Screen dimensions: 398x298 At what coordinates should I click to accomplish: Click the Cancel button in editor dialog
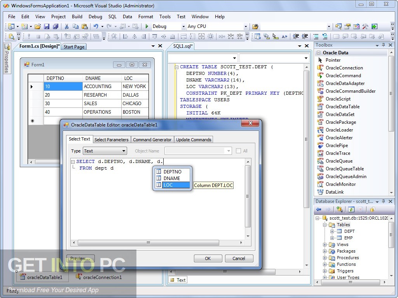239,258
